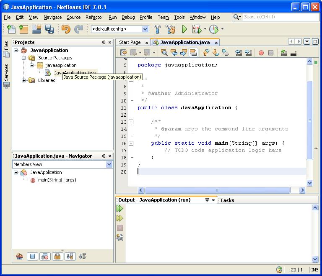Image resolution: width=322 pixels, height=276 pixels.
Task: Select main(String[] args) in Navigator
Action: coord(57,180)
